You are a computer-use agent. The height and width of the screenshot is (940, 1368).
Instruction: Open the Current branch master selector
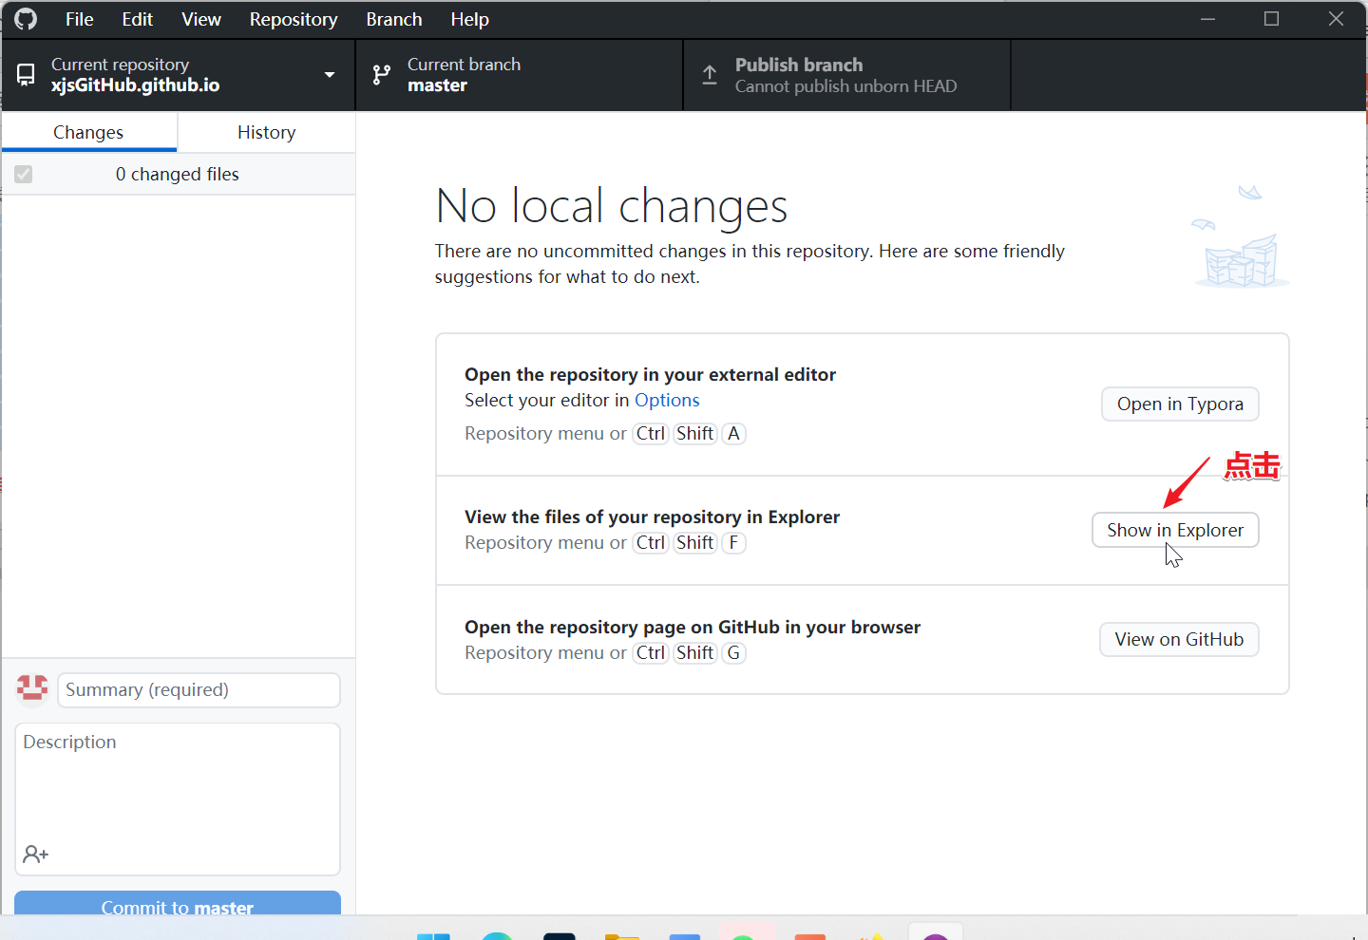coord(520,75)
